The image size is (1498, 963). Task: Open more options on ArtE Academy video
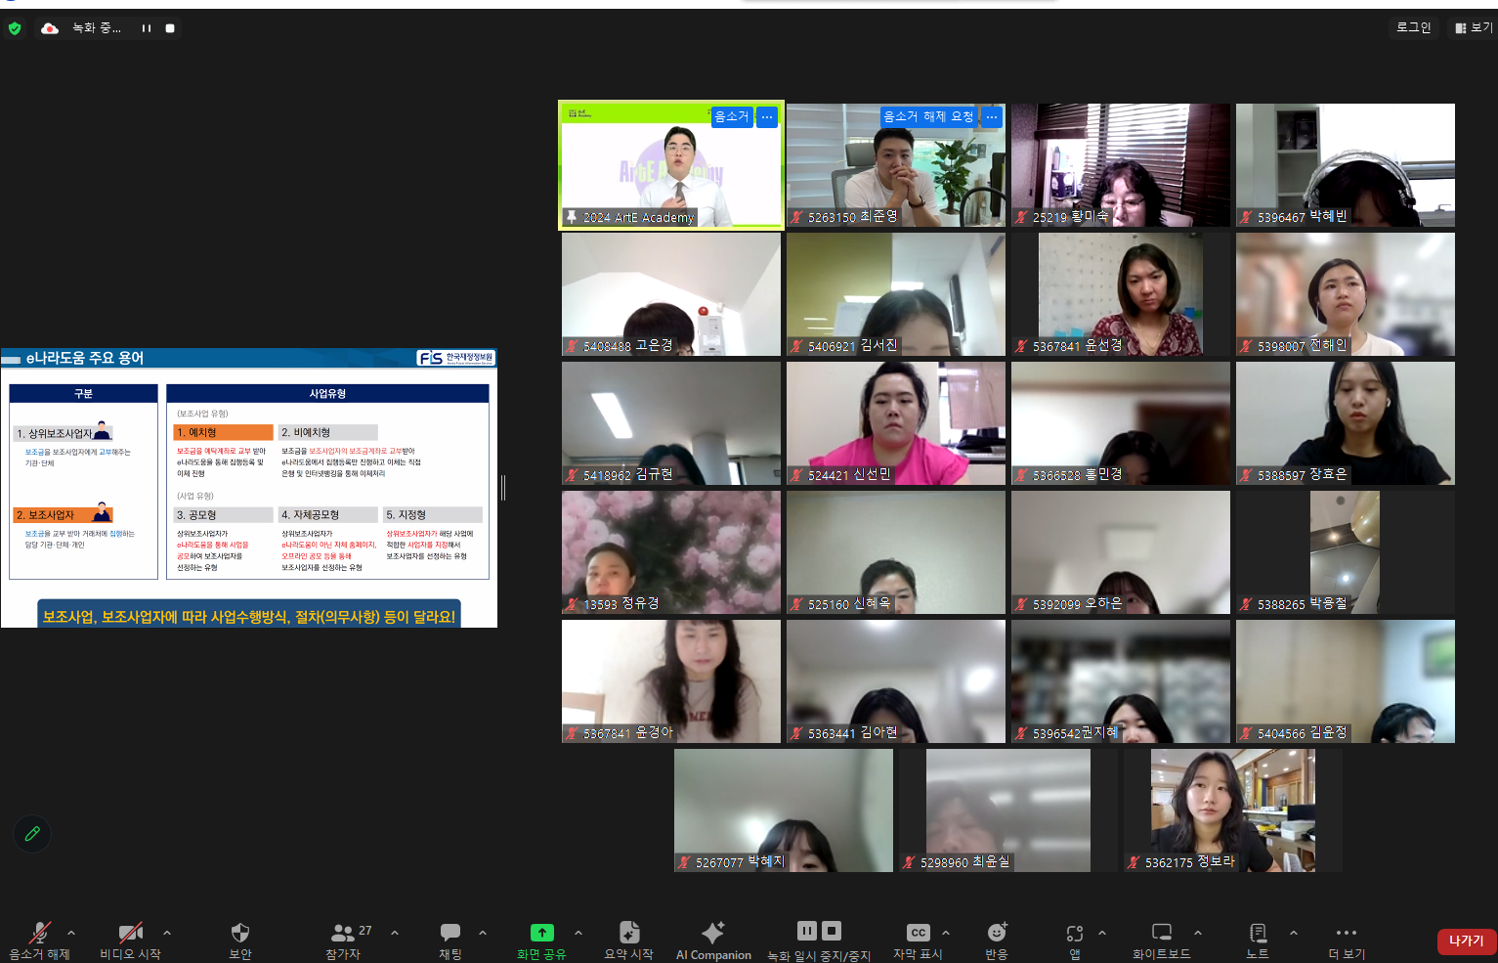pos(767,116)
